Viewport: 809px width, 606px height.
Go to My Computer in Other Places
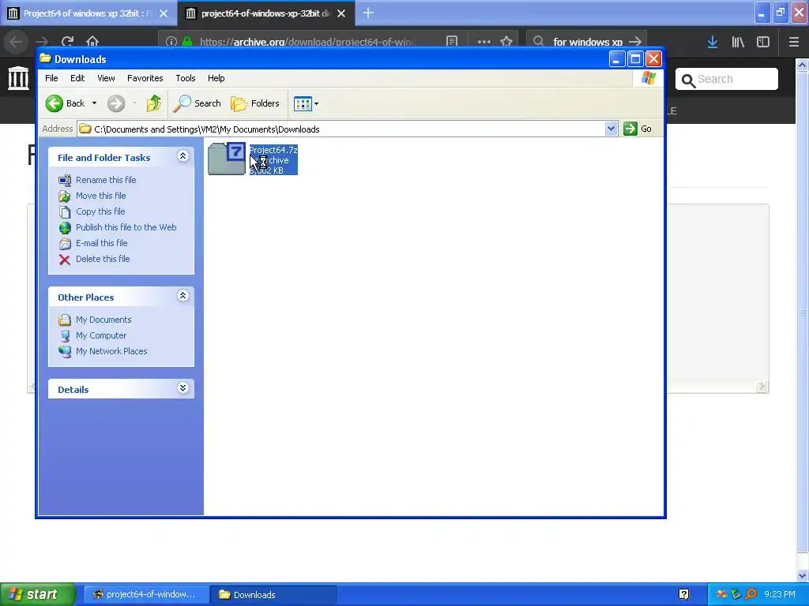click(x=101, y=335)
